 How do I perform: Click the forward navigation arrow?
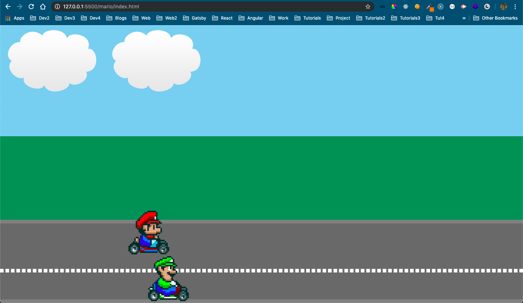pyautogui.click(x=20, y=7)
